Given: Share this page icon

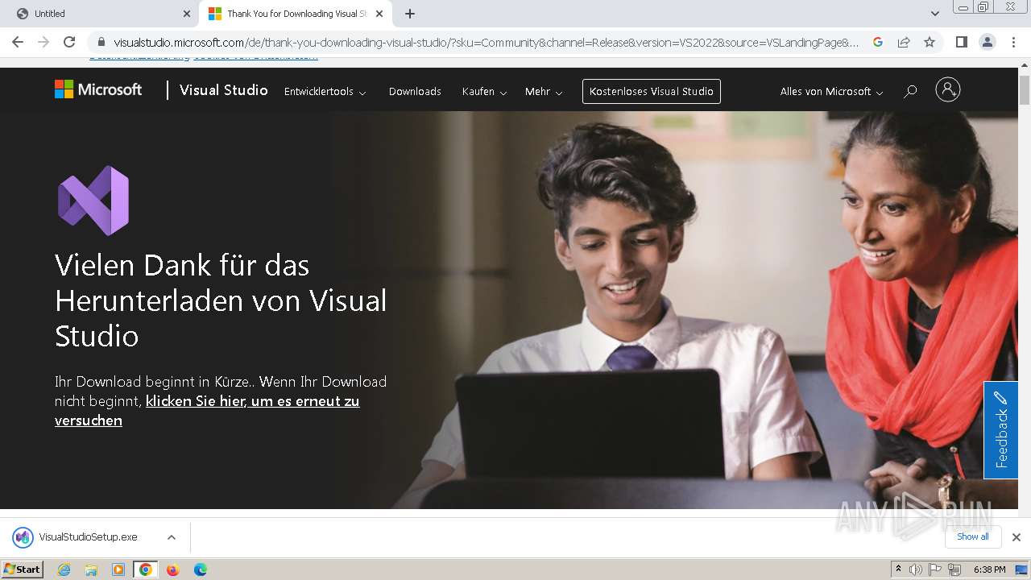Looking at the screenshot, I should [x=904, y=42].
